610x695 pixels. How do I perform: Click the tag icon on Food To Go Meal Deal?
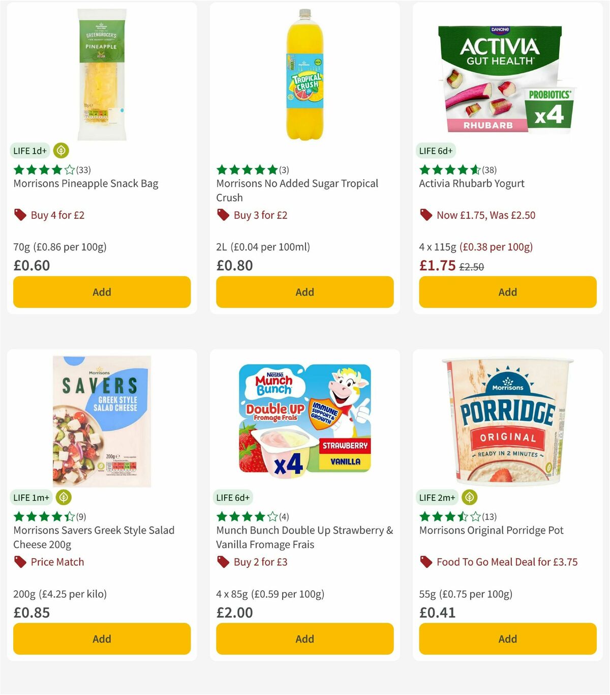click(425, 562)
